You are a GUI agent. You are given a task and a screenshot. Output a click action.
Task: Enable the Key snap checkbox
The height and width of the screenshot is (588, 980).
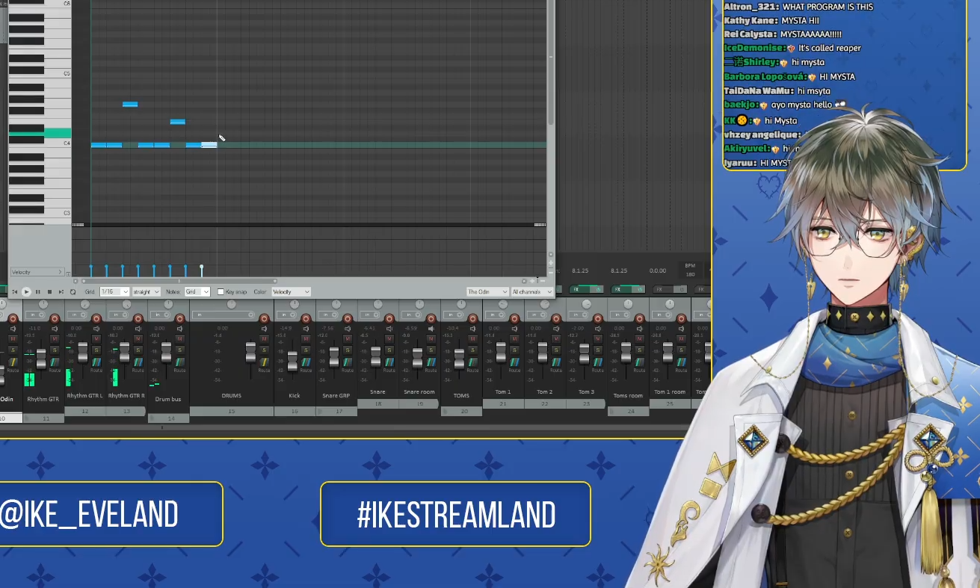[221, 291]
